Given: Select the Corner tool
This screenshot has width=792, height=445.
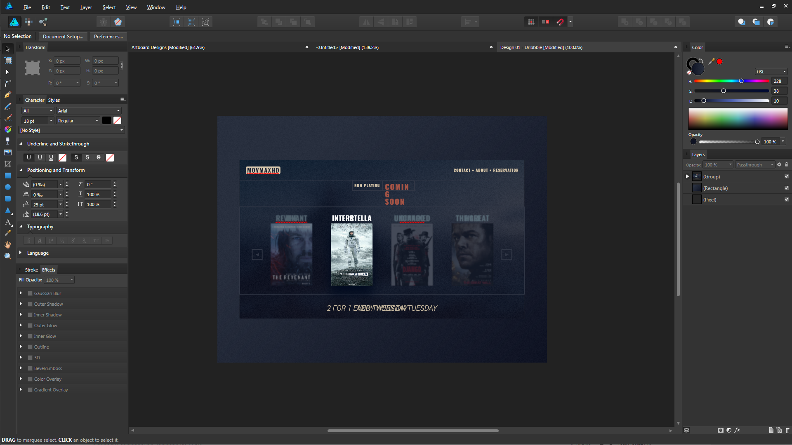Looking at the screenshot, I should click(x=7, y=84).
